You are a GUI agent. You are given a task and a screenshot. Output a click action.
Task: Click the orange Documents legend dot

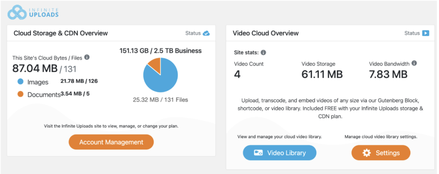20,95
